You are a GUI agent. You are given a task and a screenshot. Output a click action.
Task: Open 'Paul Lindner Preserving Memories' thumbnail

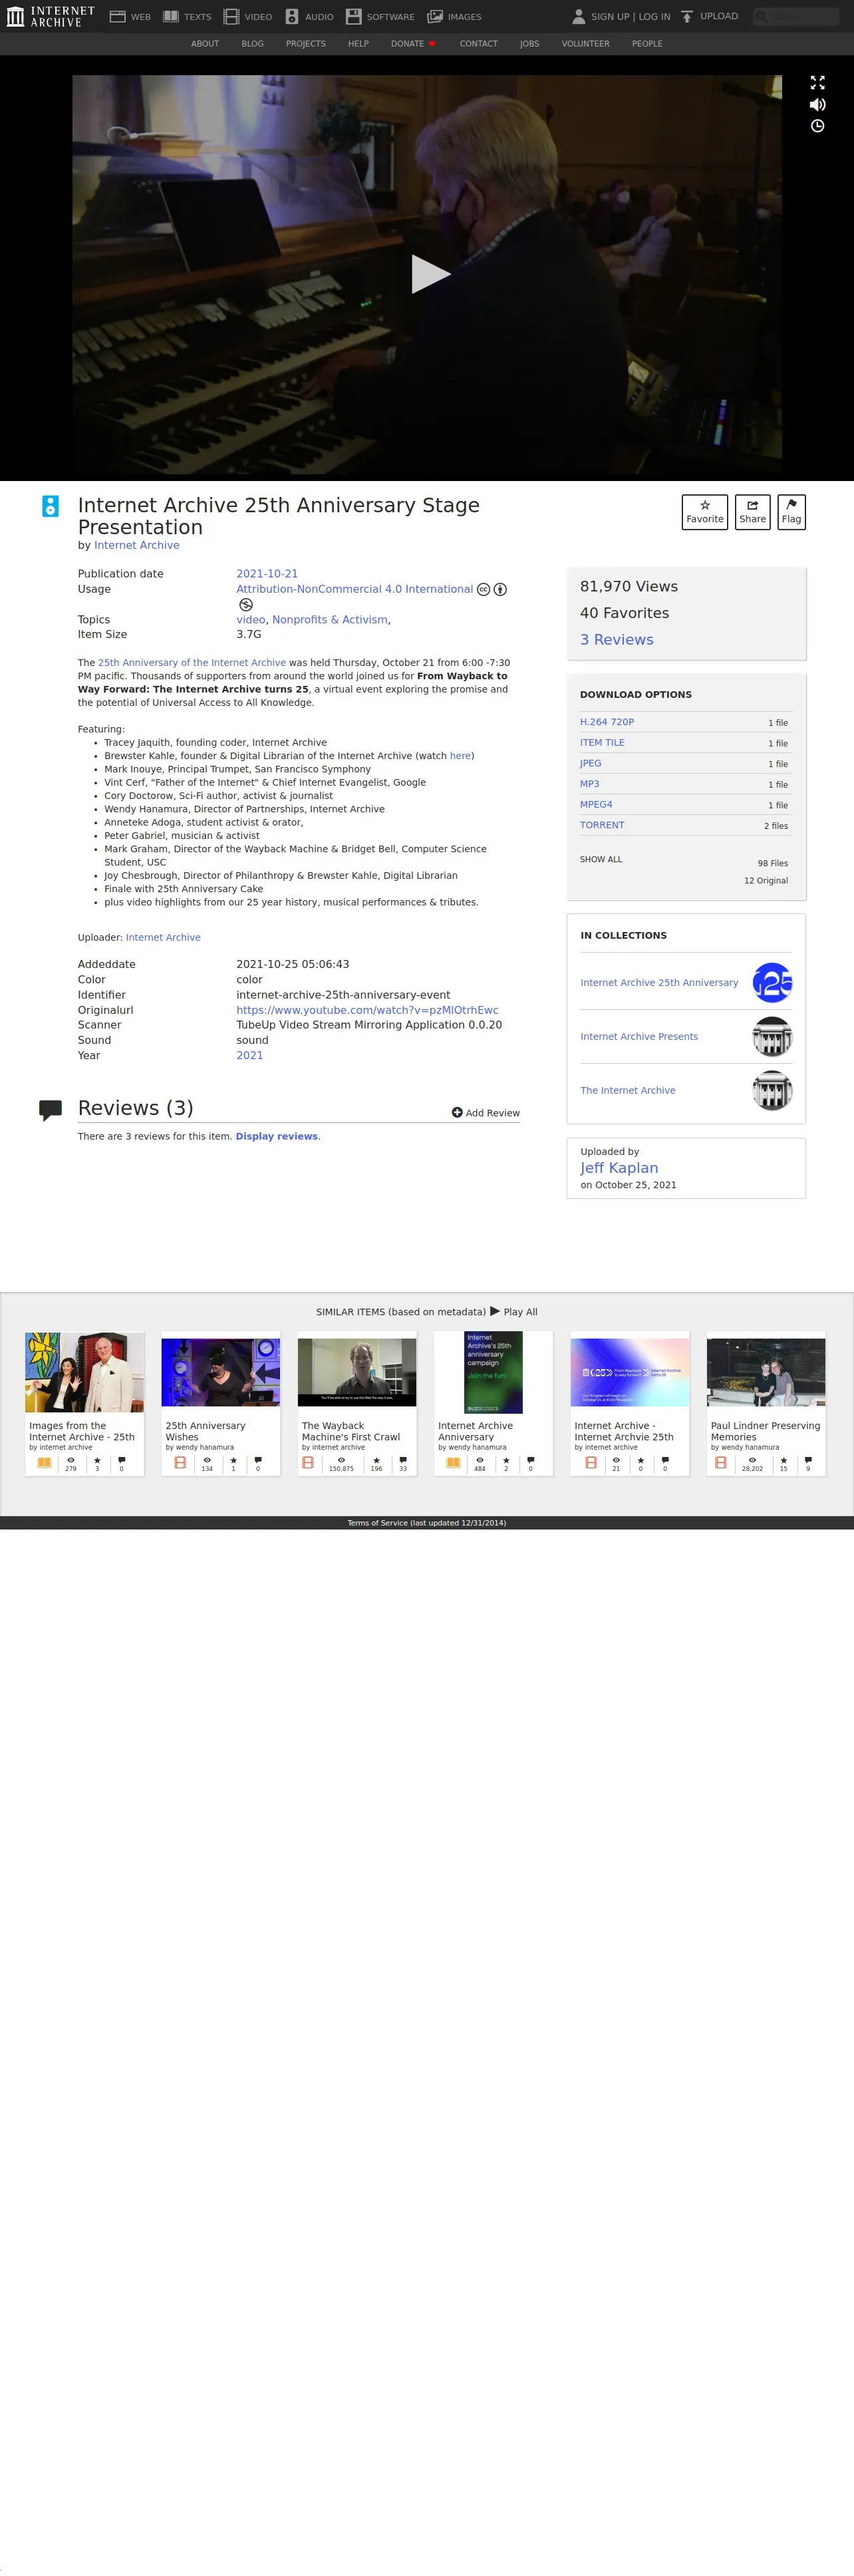click(766, 1372)
